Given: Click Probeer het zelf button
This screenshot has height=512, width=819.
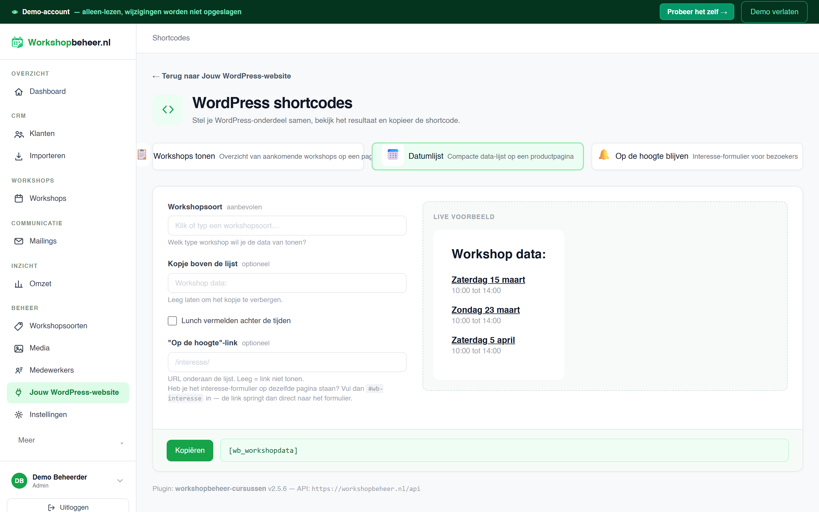Looking at the screenshot, I should (697, 12).
